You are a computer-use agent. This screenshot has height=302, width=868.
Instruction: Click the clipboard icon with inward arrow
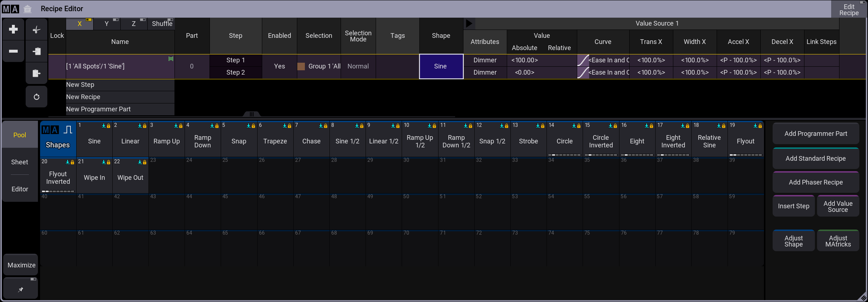click(x=36, y=51)
